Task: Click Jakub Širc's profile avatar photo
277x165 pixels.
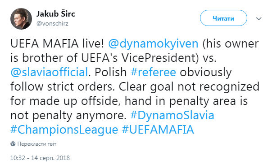Action: pyautogui.click(x=21, y=19)
